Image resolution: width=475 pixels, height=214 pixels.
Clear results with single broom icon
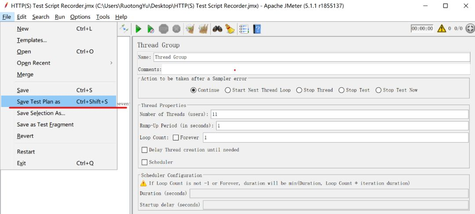coord(190,29)
